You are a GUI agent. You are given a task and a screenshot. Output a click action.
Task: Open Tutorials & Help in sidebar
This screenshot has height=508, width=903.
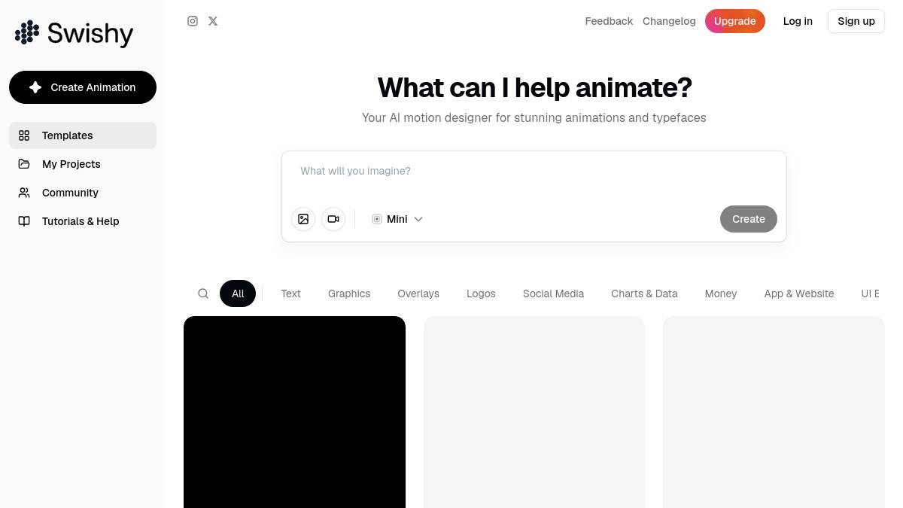tap(83, 221)
